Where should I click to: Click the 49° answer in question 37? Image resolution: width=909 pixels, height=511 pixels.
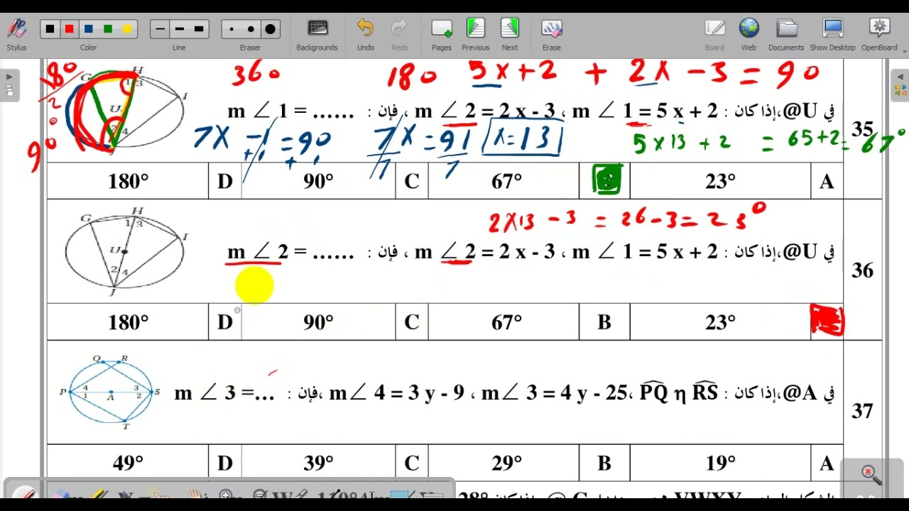pyautogui.click(x=128, y=463)
